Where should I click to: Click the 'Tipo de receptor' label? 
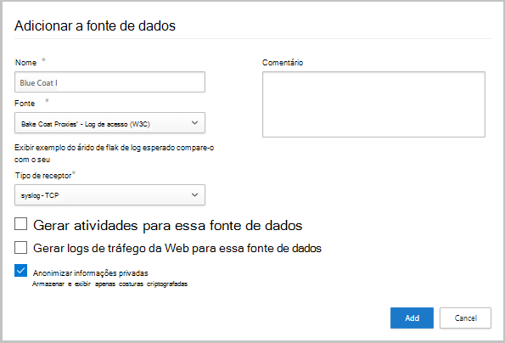[43, 176]
